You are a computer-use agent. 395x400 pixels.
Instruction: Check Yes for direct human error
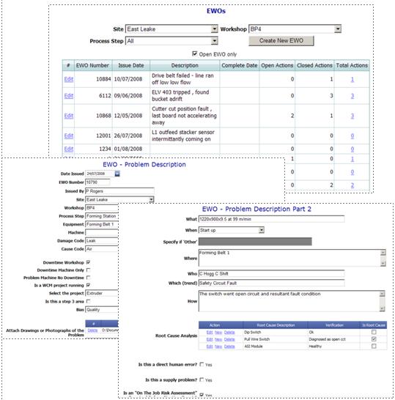click(202, 364)
